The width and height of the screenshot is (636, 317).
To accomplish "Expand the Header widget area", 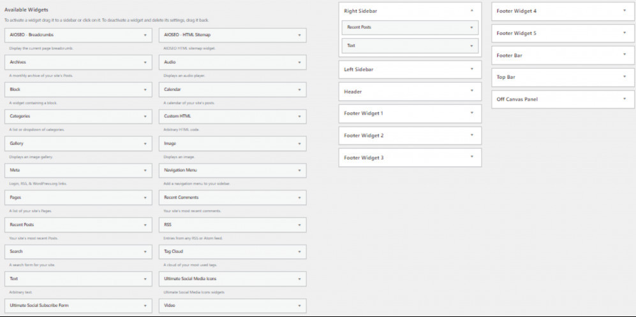I will click(x=410, y=92).
